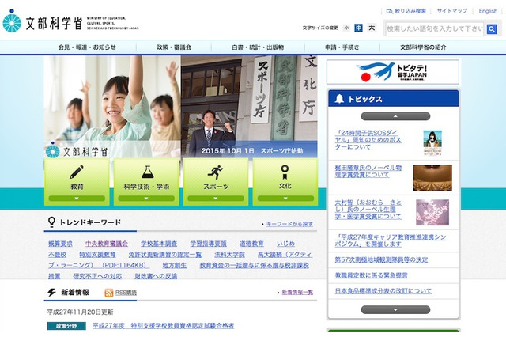The image size is (506, 337).
Task: Click the 研究不正への対応 keyword link
Action: 97,276
